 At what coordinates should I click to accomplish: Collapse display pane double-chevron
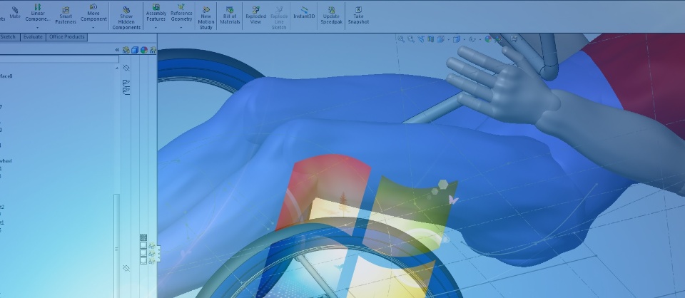click(117, 50)
